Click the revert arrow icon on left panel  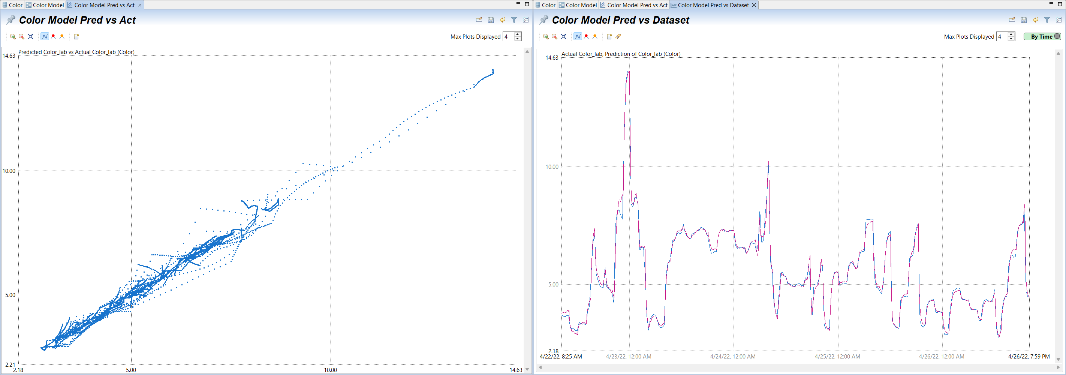[x=502, y=19]
